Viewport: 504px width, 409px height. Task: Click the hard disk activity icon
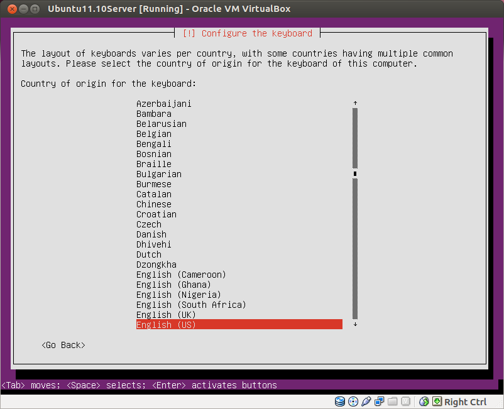click(340, 401)
